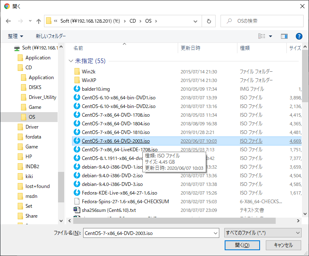Click the balder10.img file icon
Image resolution: width=309 pixels, height=256 pixels.
(x=77, y=89)
